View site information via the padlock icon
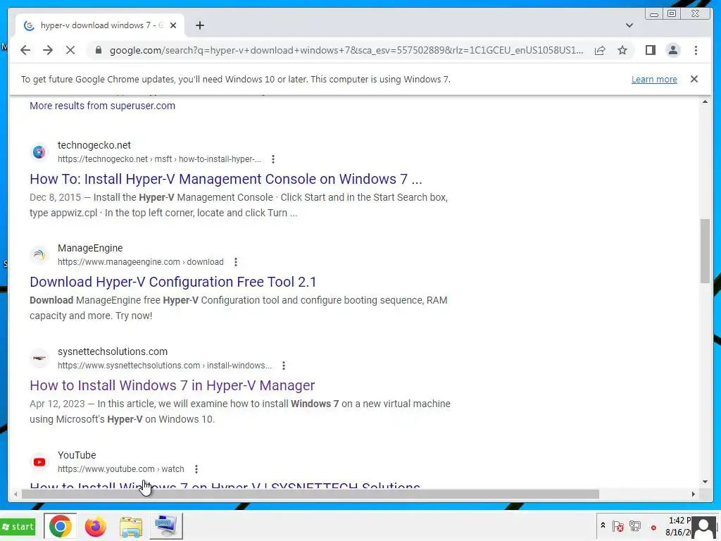The width and height of the screenshot is (721, 541). [98, 50]
